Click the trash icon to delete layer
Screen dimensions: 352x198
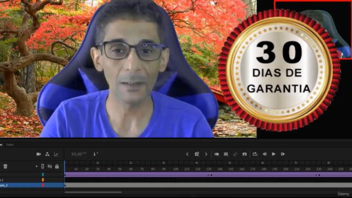click(5, 166)
